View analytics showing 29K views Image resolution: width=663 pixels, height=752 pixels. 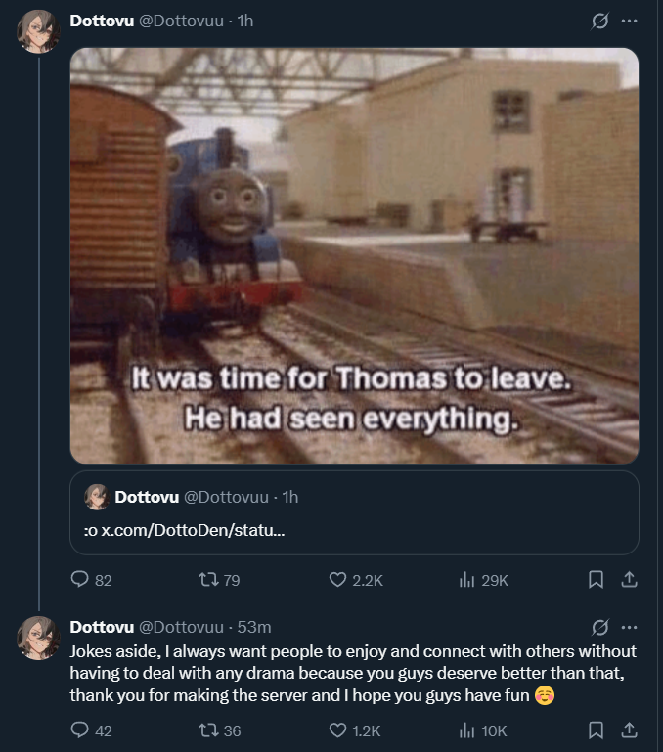tap(466, 580)
